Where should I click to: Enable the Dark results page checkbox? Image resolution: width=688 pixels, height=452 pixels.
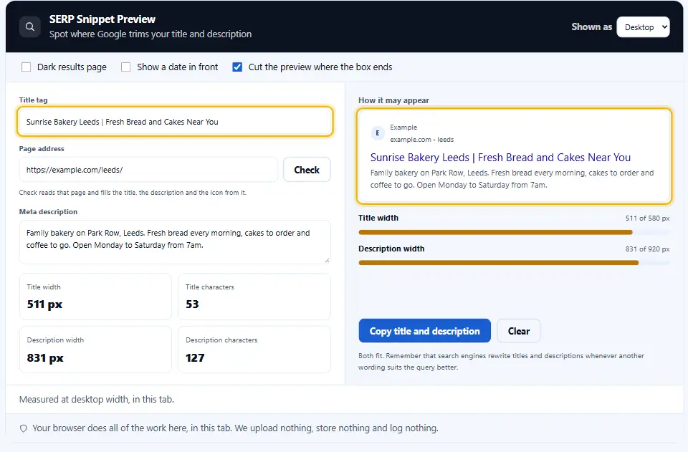coord(27,67)
